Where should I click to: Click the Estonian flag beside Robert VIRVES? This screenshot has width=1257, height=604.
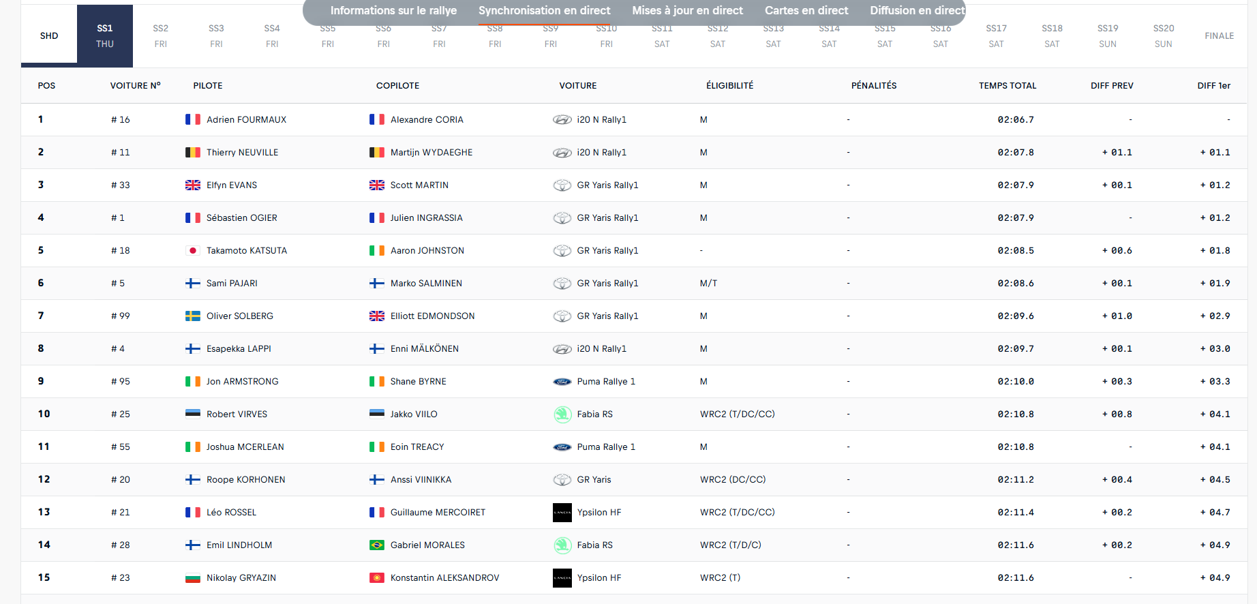pyautogui.click(x=193, y=414)
